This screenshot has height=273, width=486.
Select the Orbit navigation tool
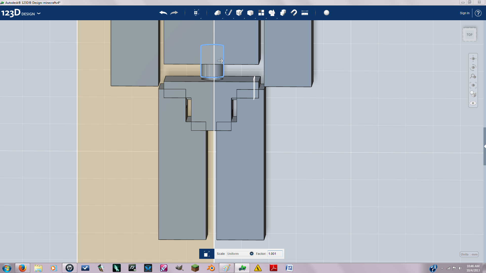473,67
